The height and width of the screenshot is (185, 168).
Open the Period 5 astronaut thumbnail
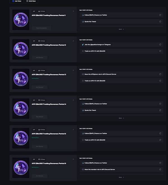point(21,138)
